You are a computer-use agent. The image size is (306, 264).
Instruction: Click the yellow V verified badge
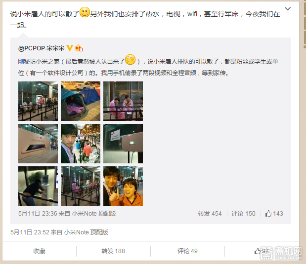click(70, 48)
